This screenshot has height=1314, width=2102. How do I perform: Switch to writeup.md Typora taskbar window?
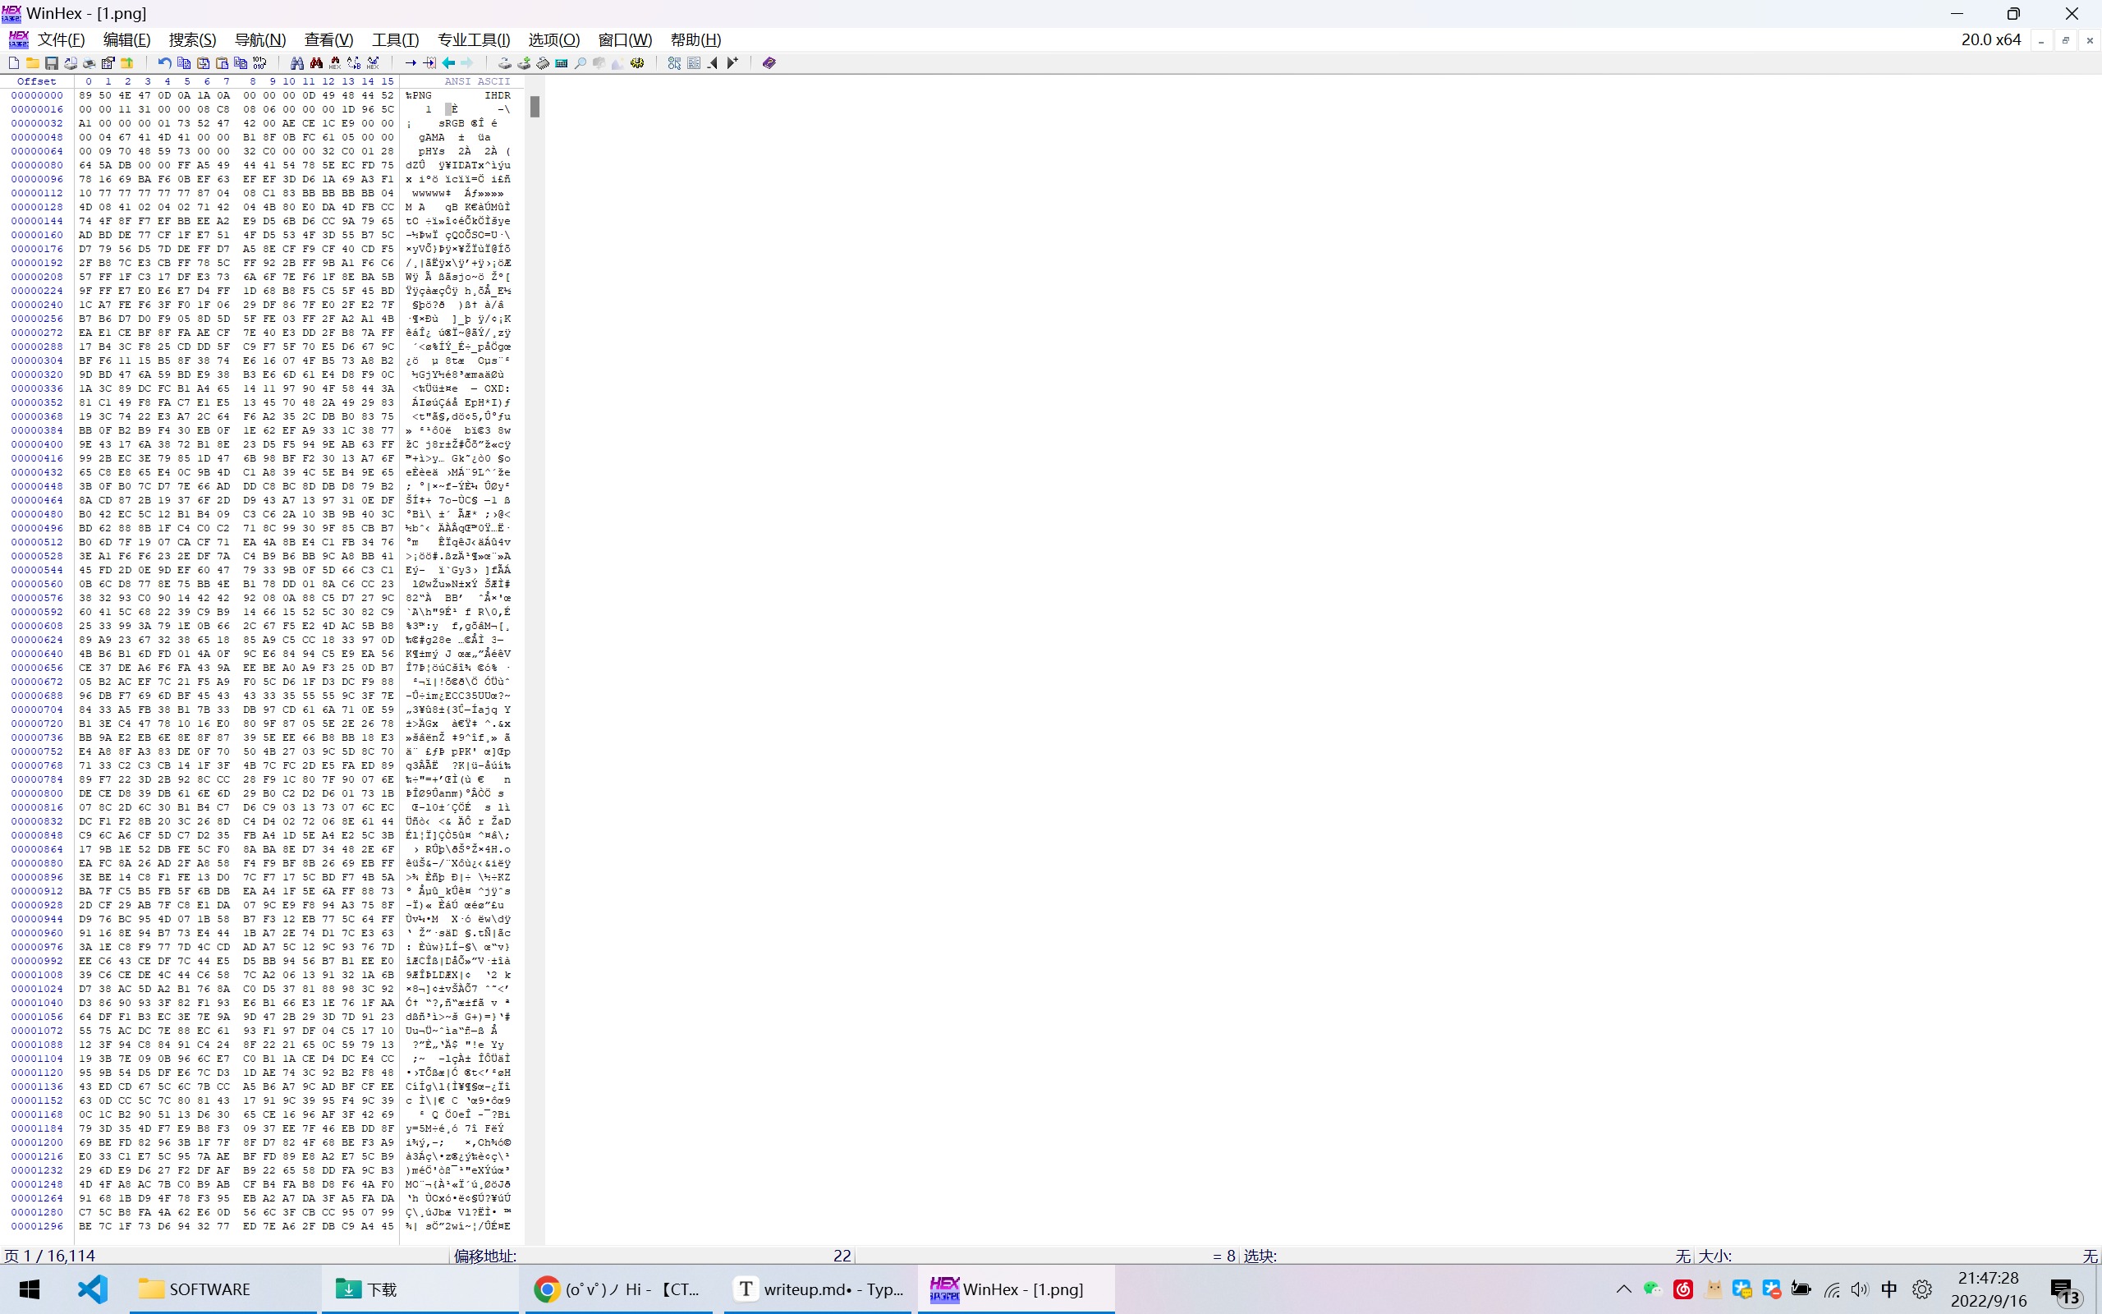pyautogui.click(x=816, y=1289)
